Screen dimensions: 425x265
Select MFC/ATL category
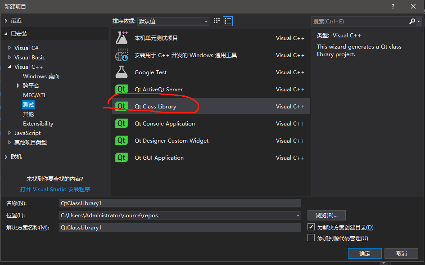point(35,95)
